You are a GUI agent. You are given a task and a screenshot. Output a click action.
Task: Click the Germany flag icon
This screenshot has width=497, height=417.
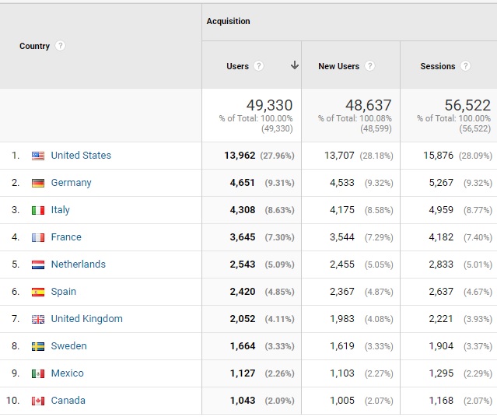pyautogui.click(x=38, y=183)
